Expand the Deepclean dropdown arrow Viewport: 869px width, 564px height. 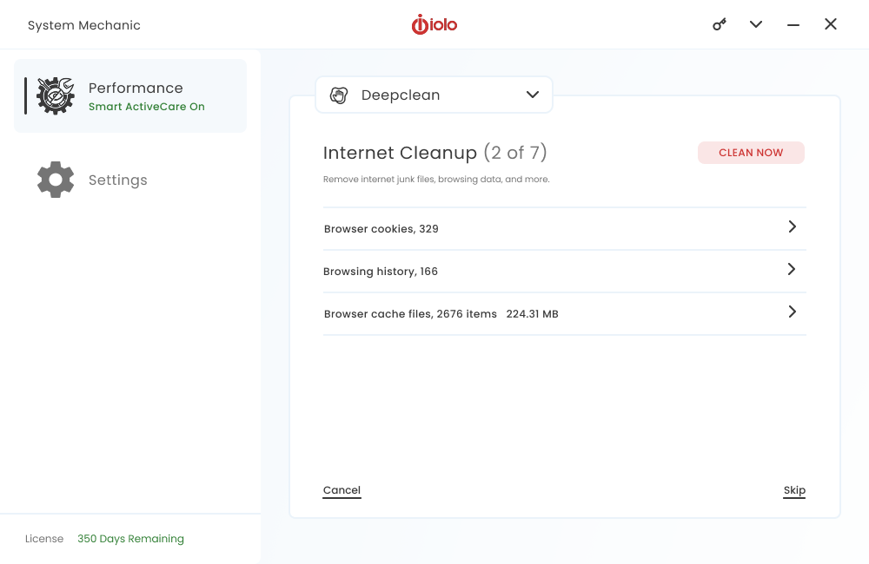click(533, 95)
